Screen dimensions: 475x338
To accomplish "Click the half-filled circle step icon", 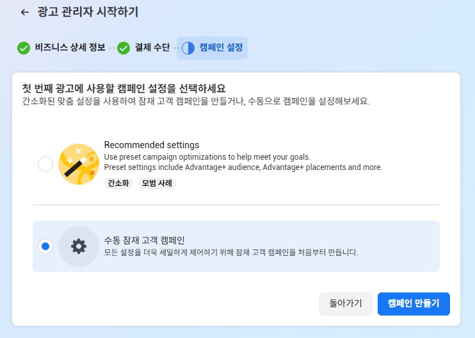I will pyautogui.click(x=188, y=48).
